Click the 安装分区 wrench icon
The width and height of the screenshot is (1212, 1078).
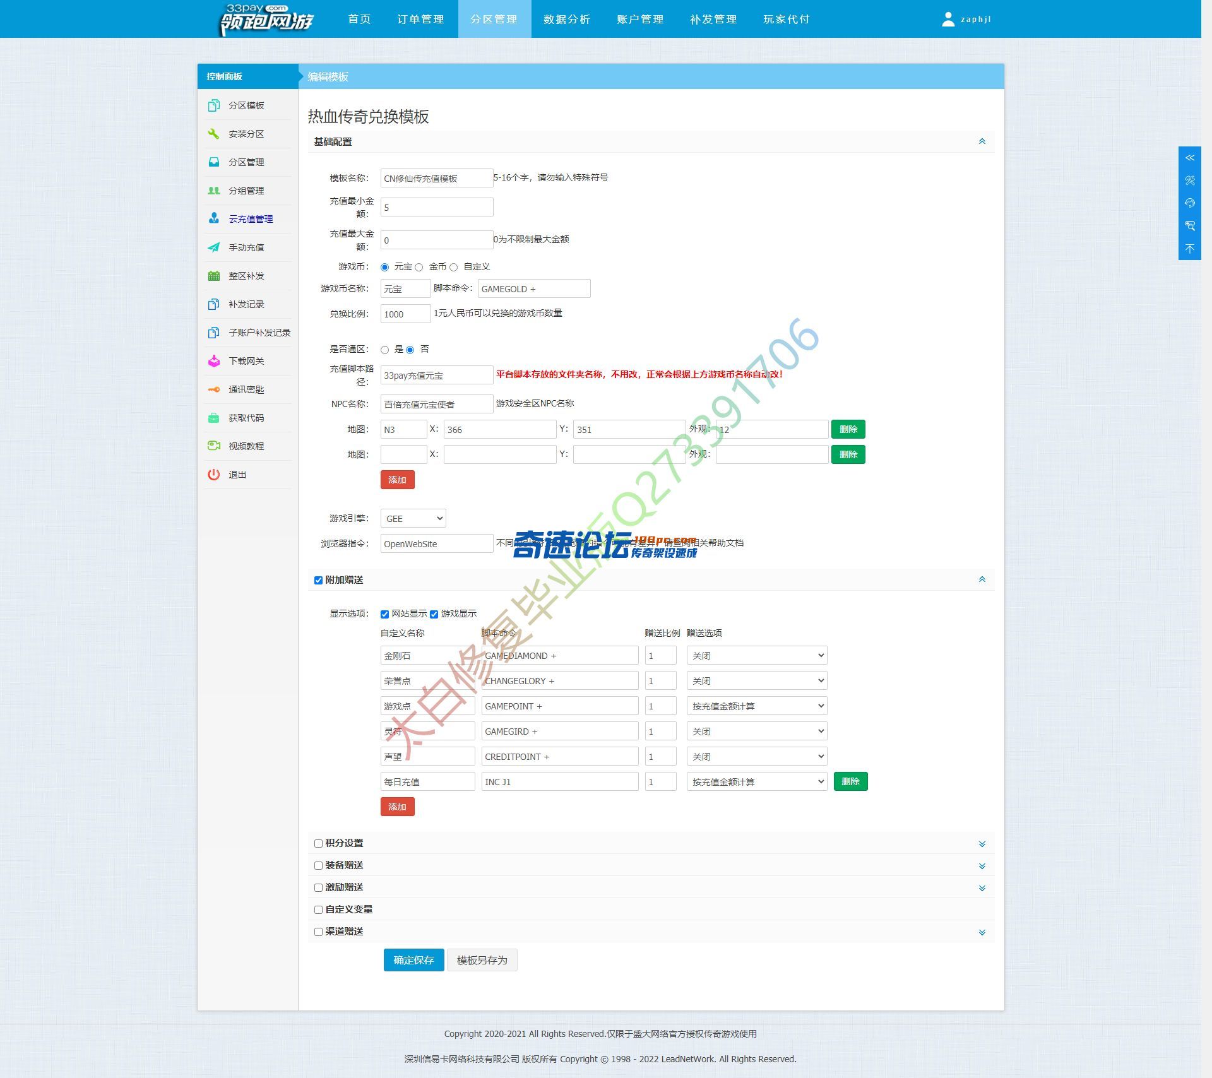(x=214, y=134)
